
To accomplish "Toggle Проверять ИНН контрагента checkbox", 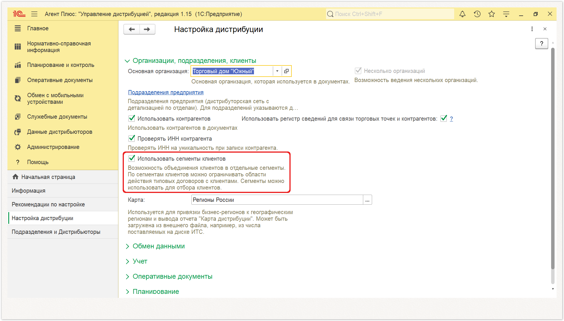I will [x=132, y=138].
